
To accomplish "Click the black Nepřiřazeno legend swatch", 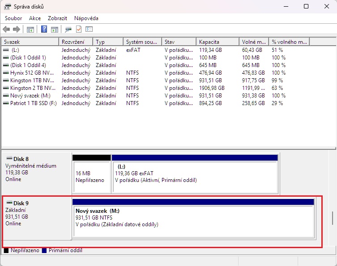I will 6,250.
